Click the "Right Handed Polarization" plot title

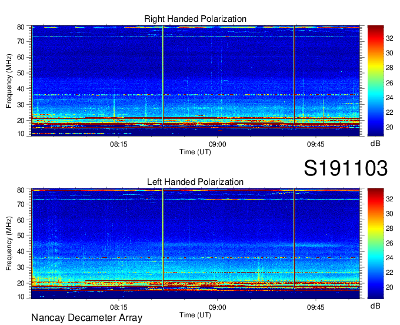[195, 19]
